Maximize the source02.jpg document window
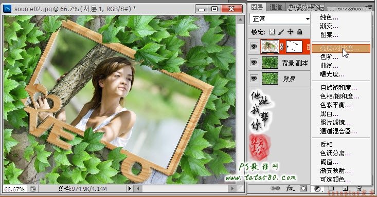This screenshot has width=377, height=197. (214, 9)
